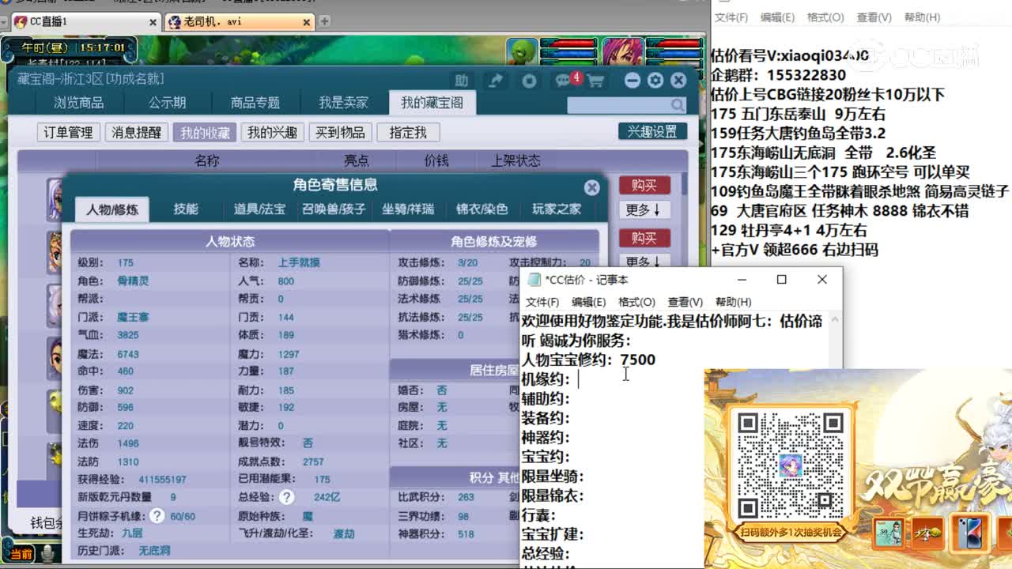Switch to 浏览商品 tab
Viewport: 1012px width, 569px height.
[x=78, y=103]
